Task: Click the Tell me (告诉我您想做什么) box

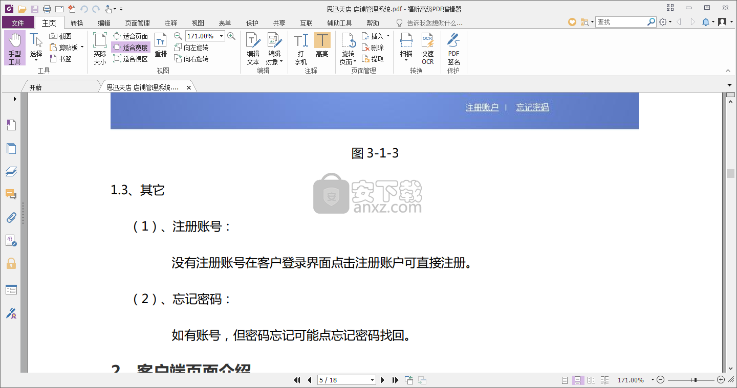Action: pyautogui.click(x=430, y=22)
